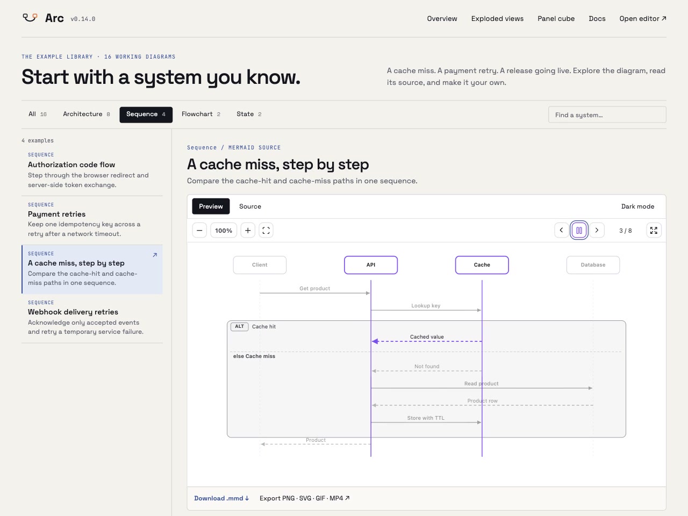Open the Docs link
Image resolution: width=688 pixels, height=516 pixels.
(x=597, y=18)
